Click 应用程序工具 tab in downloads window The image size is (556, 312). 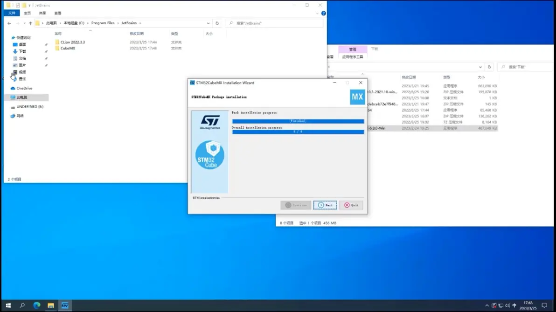353,57
